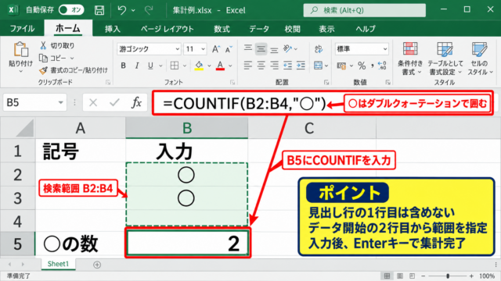
Task: Open the ページ レイアウト tab
Action: point(167,29)
